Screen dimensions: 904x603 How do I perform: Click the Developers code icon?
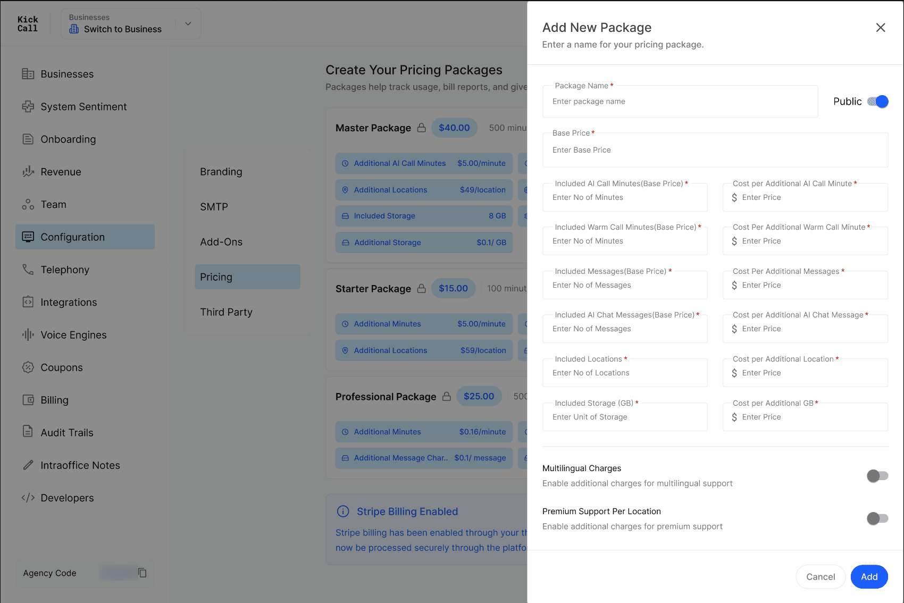pos(28,498)
